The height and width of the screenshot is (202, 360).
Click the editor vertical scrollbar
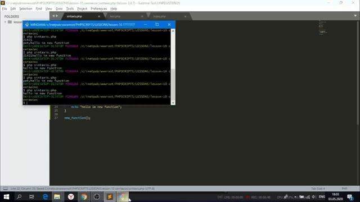358,73
